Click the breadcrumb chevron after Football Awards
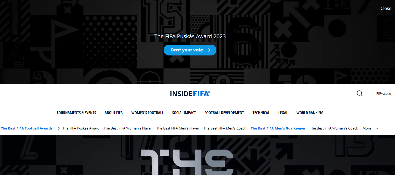 click(x=59, y=128)
